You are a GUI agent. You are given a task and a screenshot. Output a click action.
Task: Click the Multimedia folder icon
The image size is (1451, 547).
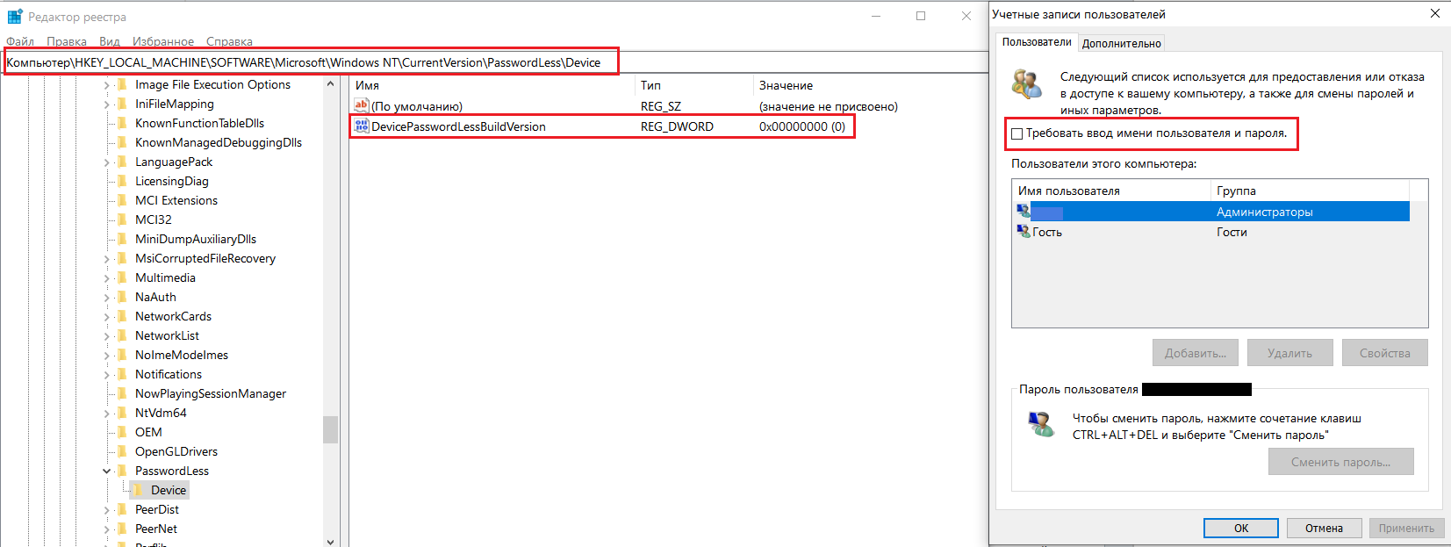tap(122, 277)
